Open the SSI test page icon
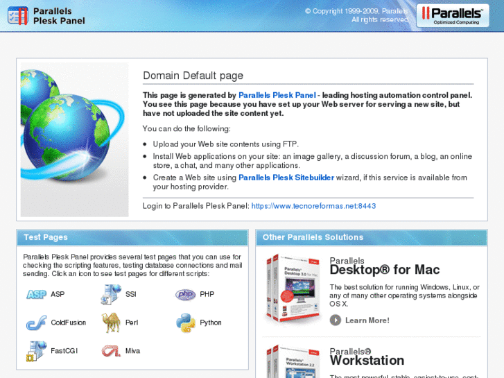The height and width of the screenshot is (378, 504). pos(111,294)
